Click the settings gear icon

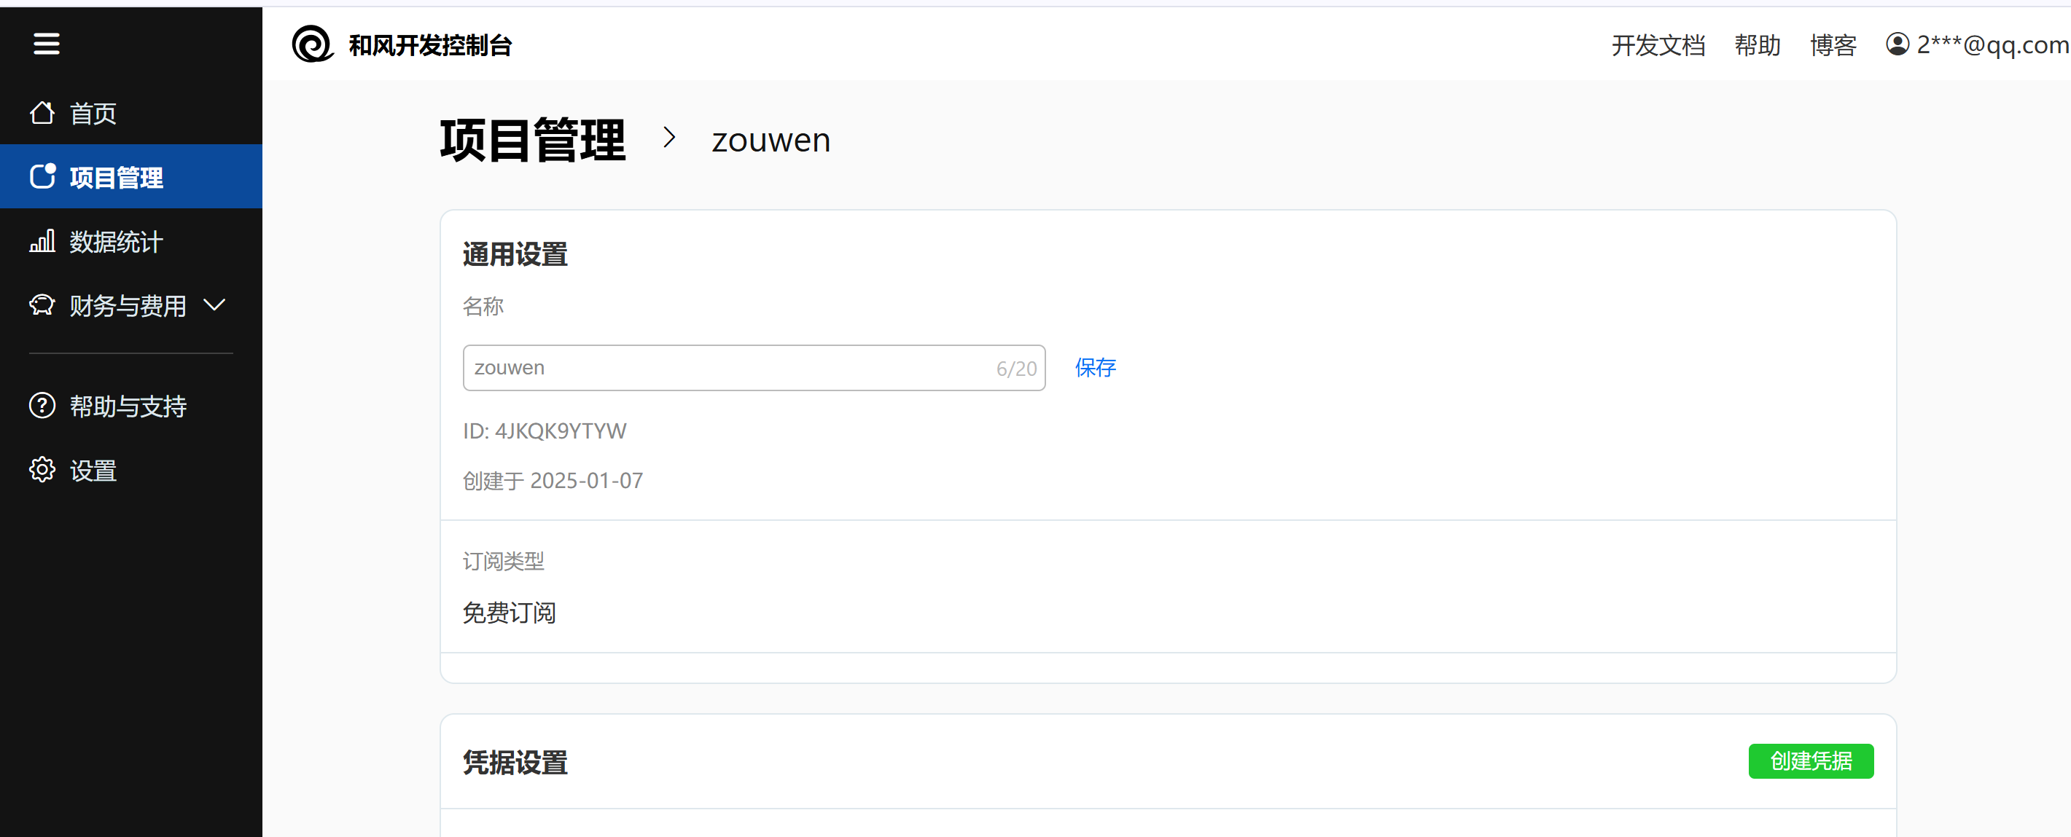tap(42, 470)
